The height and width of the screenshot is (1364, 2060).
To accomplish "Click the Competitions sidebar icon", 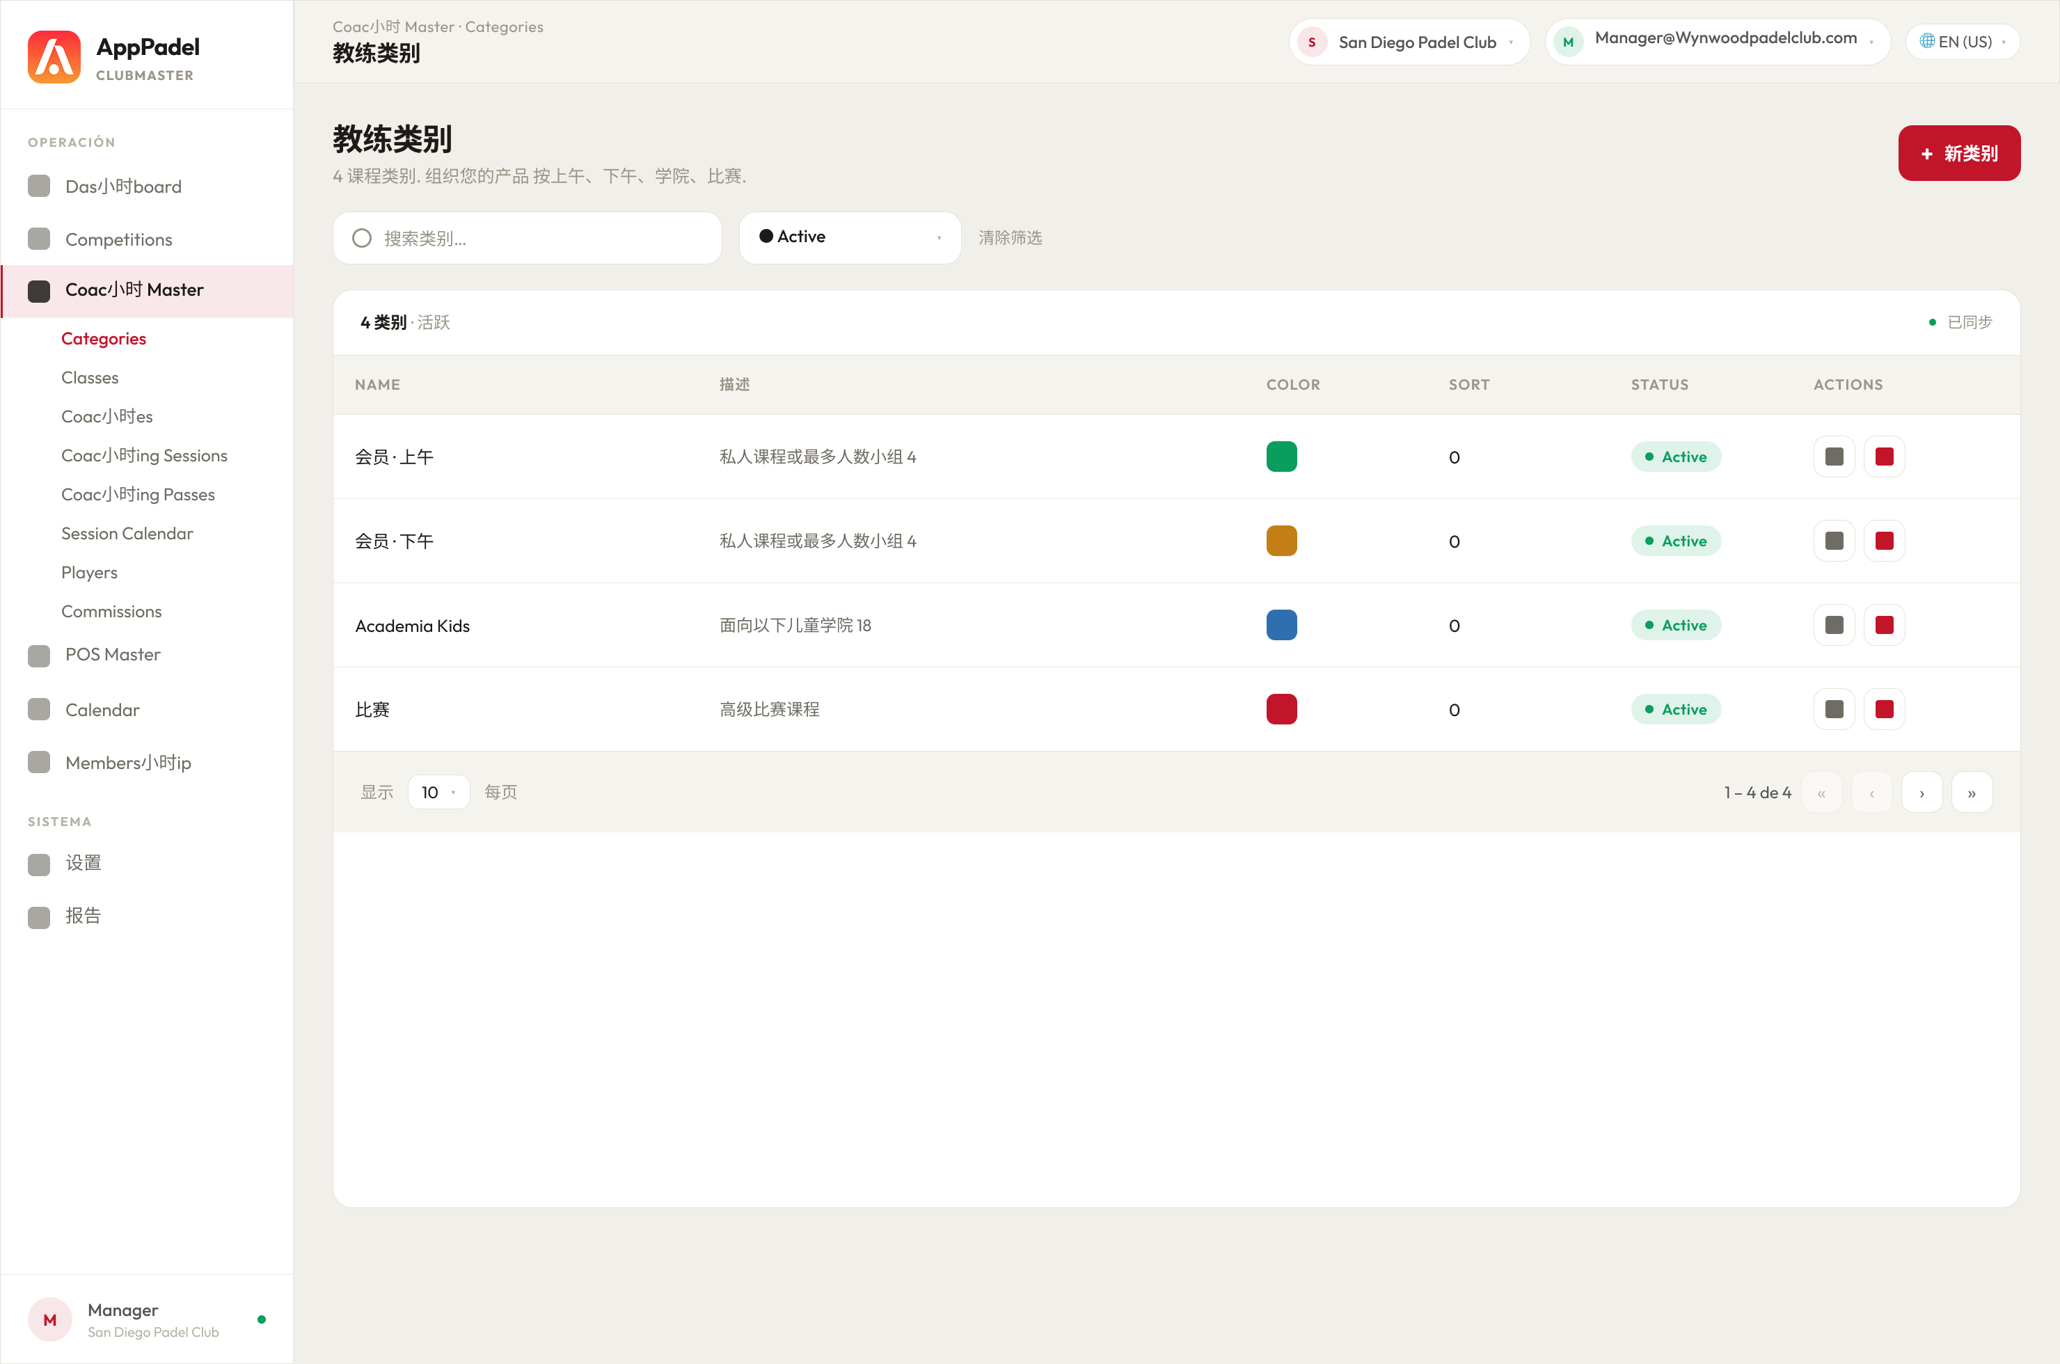I will (x=39, y=238).
